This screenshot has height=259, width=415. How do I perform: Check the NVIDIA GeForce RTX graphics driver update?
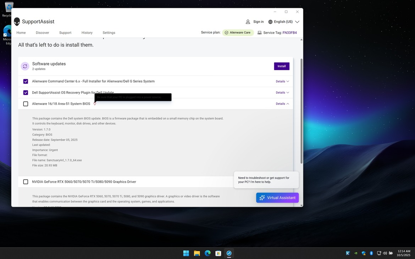click(26, 181)
